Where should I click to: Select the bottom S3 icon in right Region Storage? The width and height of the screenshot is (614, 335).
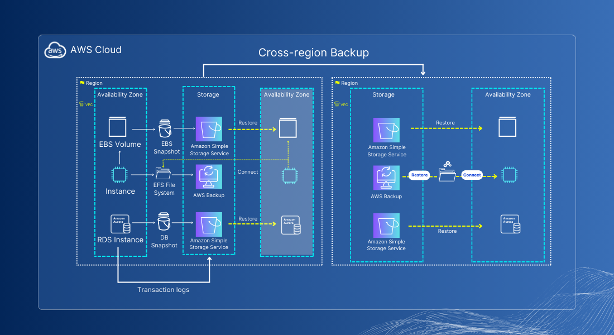[386, 226]
